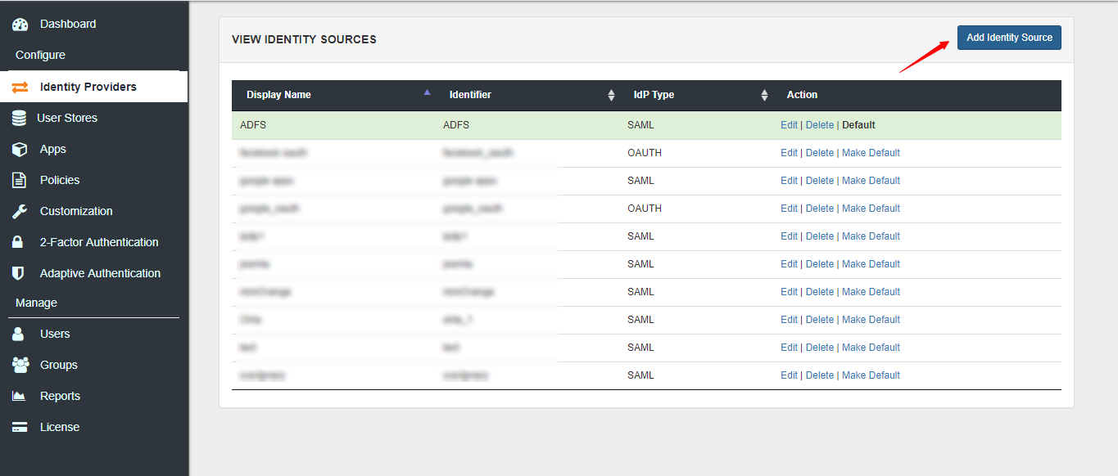Click the Policies document icon
The width and height of the screenshot is (1118, 476).
click(x=20, y=179)
